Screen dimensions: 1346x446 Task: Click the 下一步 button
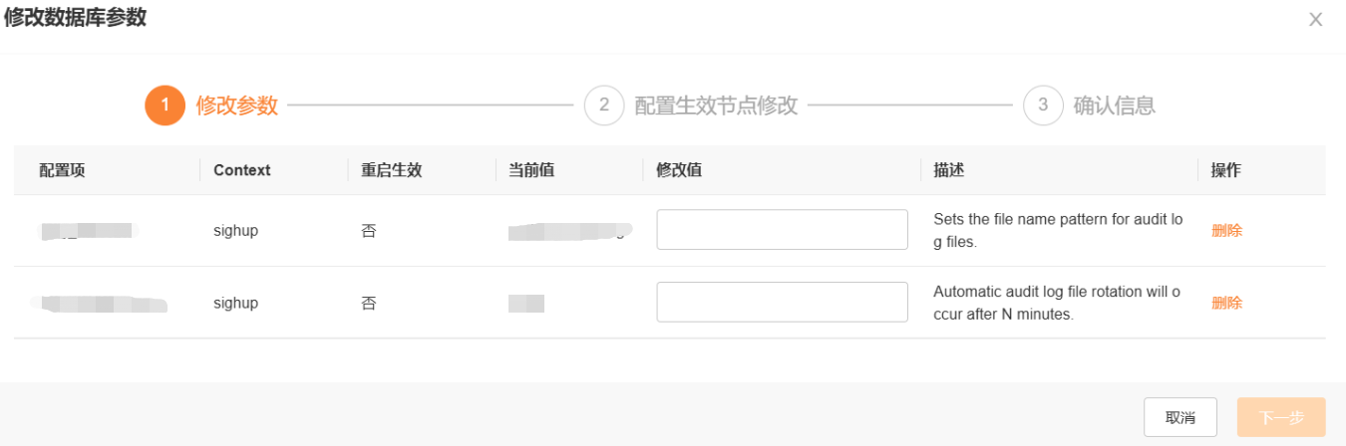click(x=1281, y=417)
